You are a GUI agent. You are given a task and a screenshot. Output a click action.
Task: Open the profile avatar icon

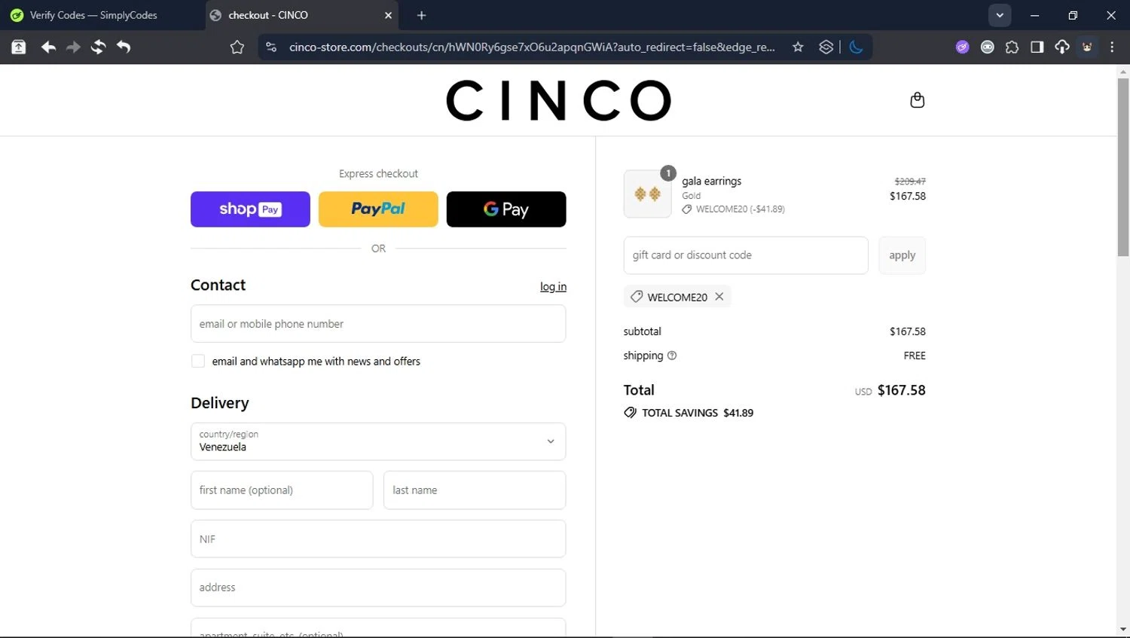(x=1087, y=47)
